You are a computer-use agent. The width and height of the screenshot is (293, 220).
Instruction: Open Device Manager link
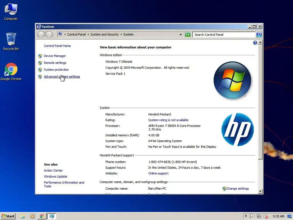pos(55,56)
